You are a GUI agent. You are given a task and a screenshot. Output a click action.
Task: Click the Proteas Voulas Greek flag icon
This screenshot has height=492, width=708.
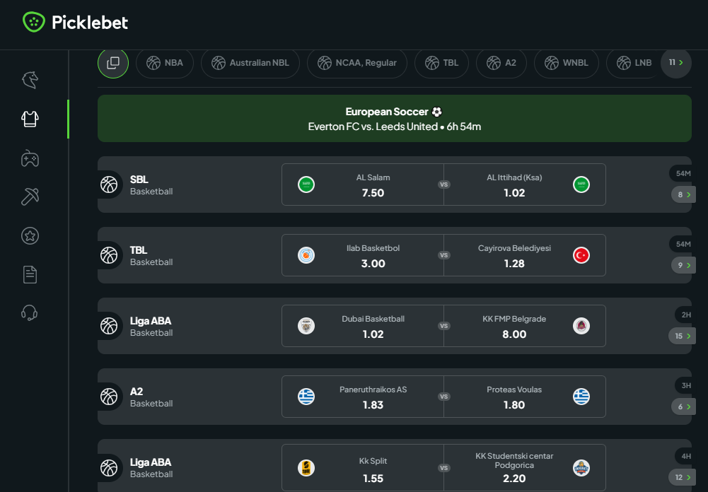(x=581, y=397)
